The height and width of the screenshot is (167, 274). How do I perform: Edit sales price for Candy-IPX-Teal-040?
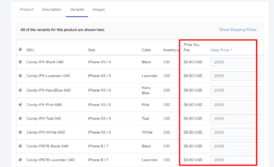click(x=235, y=119)
